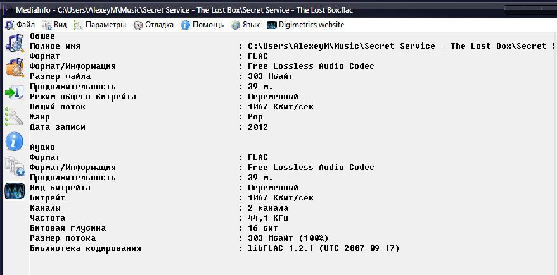Click the Digimetrics website link
Viewport: 557px width, 275px height.
click(x=305, y=25)
